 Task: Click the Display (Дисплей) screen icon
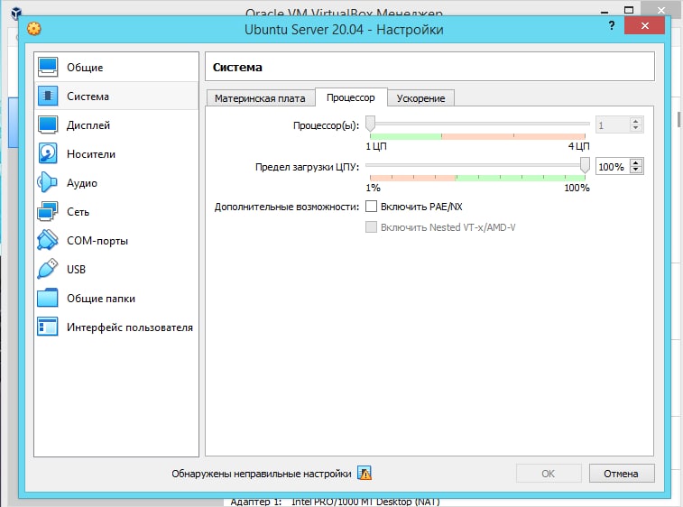(48, 125)
